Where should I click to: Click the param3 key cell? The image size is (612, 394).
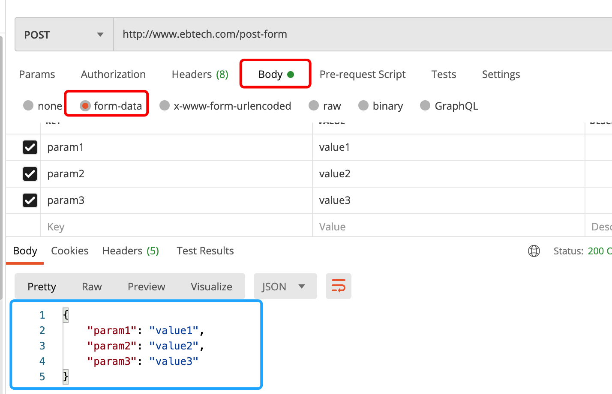tap(177, 200)
